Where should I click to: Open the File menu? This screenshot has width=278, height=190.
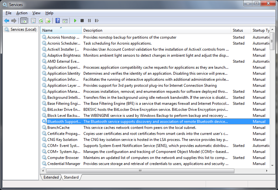(x=9, y=13)
